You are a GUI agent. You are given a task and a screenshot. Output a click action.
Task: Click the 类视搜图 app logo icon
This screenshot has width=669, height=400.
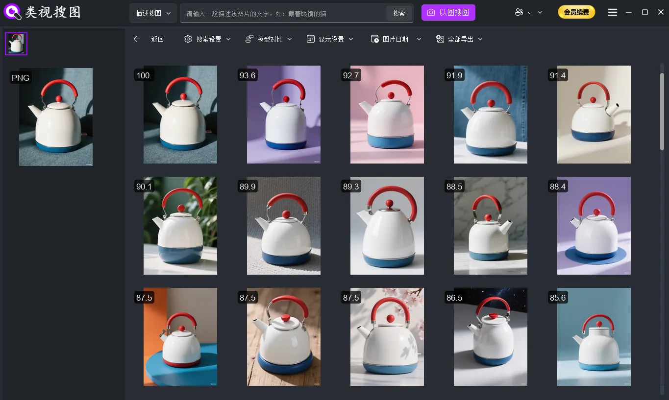tap(12, 12)
